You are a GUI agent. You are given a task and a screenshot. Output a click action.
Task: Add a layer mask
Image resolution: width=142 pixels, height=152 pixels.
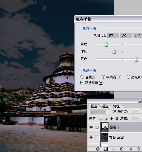106,149
